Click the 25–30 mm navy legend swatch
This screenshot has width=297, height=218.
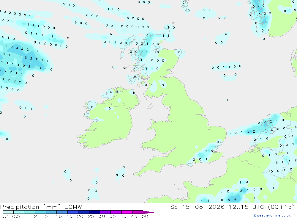tap(94, 212)
